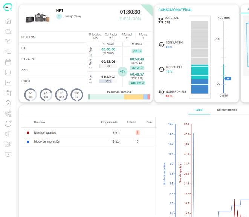Select the Modo de impresión row name
Screen dimensions: 249x217
pyautogui.click(x=47, y=141)
